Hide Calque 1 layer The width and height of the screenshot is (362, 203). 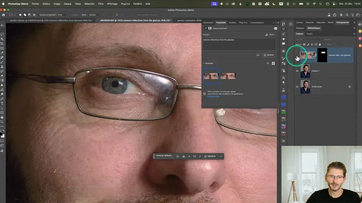click(297, 71)
